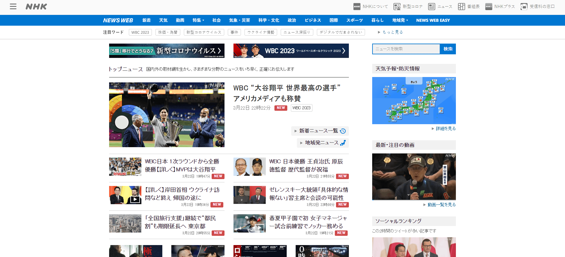Expand the 特集 dropdown menu
The height and width of the screenshot is (257, 565).
[x=198, y=20]
